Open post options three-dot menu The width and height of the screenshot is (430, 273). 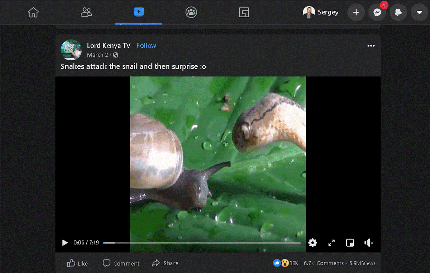371,46
